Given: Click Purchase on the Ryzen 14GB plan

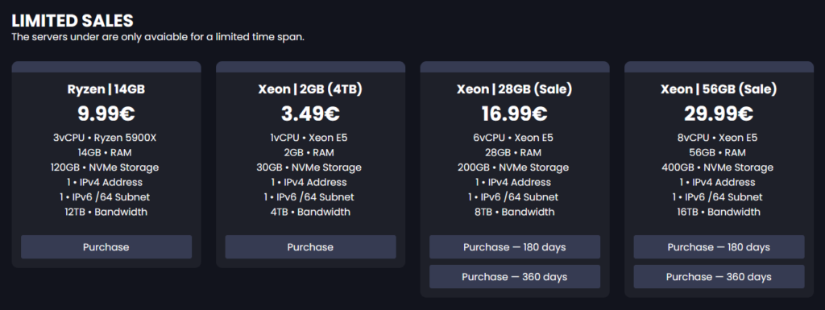Looking at the screenshot, I should tap(106, 247).
